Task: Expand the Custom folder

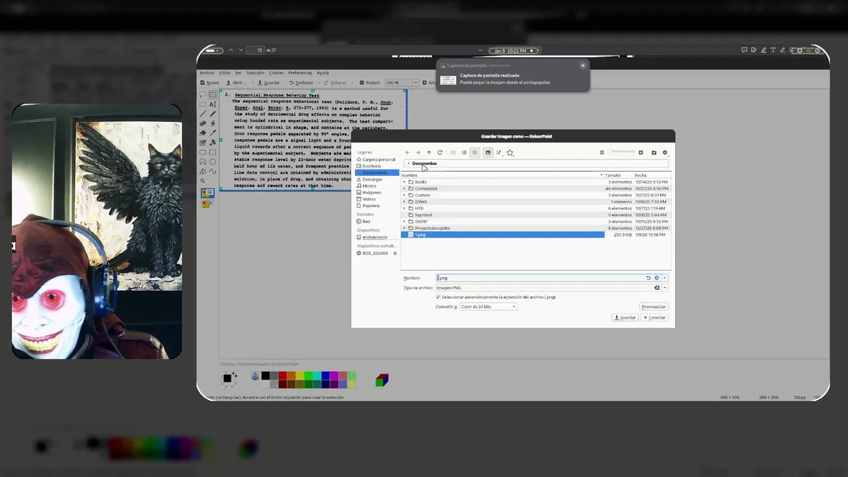Action: pyautogui.click(x=404, y=195)
